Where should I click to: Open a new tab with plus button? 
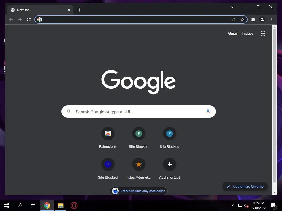pyautogui.click(x=79, y=10)
